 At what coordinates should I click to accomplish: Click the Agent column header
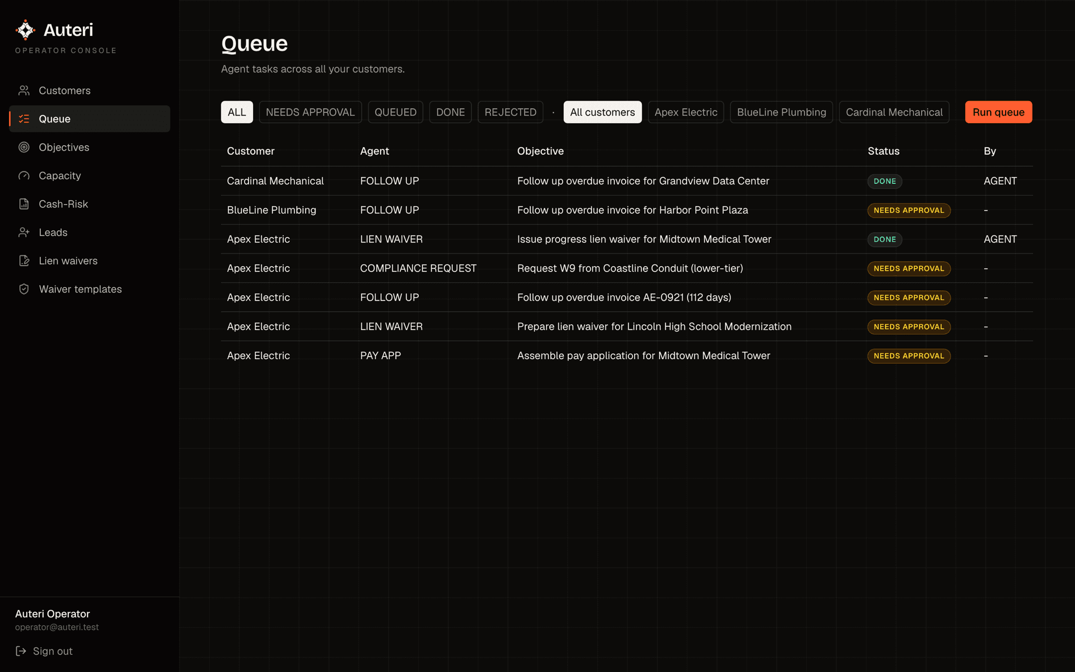coord(375,151)
